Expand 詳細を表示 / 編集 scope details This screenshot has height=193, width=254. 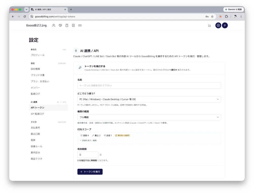pyautogui.click(x=88, y=140)
